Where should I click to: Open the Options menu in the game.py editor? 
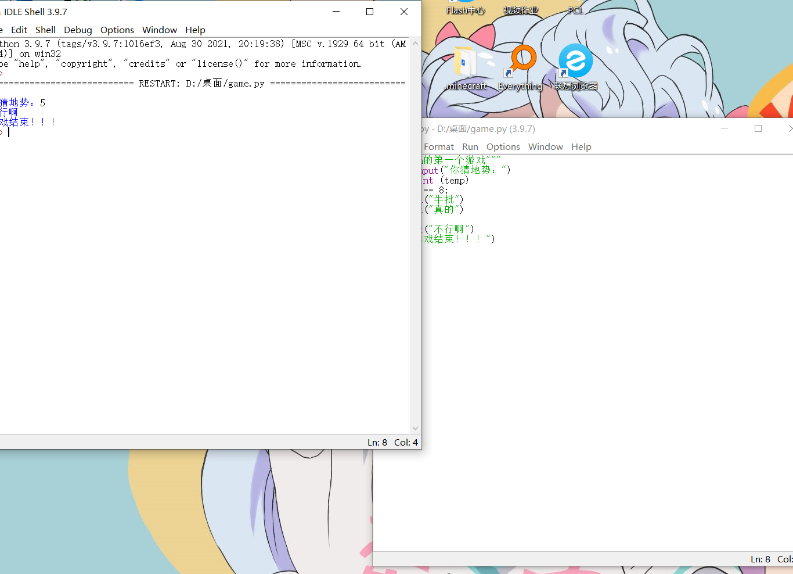pos(503,147)
